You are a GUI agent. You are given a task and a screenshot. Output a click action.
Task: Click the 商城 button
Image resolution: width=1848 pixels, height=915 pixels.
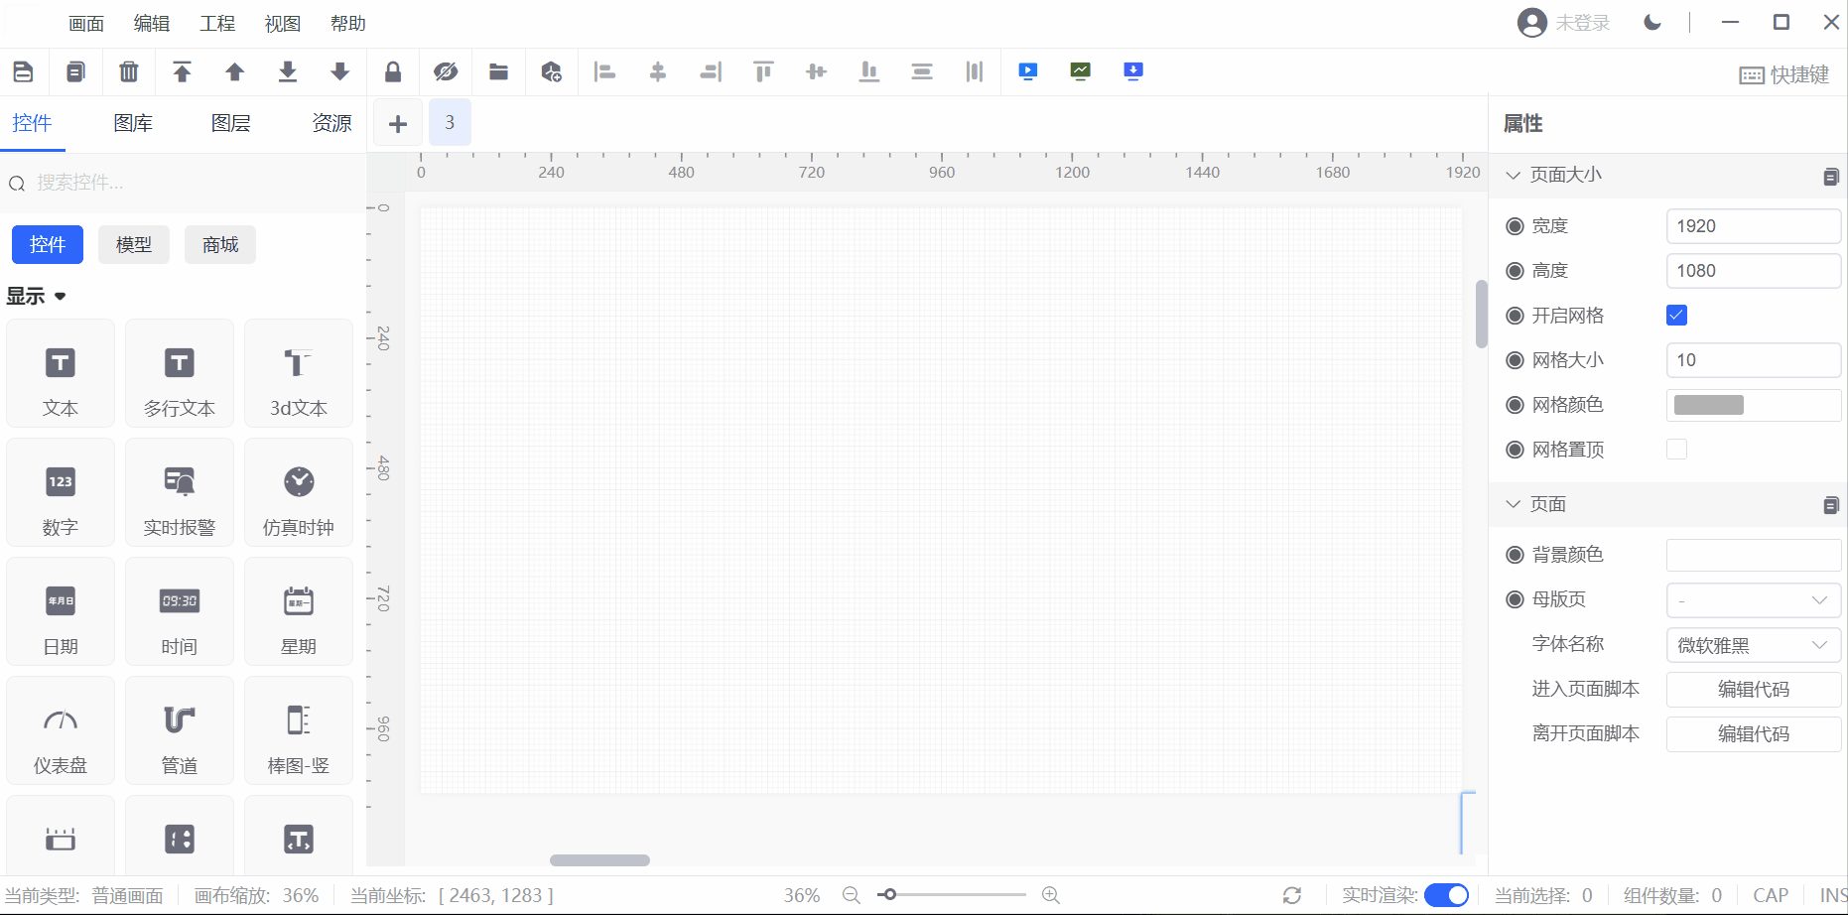point(220,245)
